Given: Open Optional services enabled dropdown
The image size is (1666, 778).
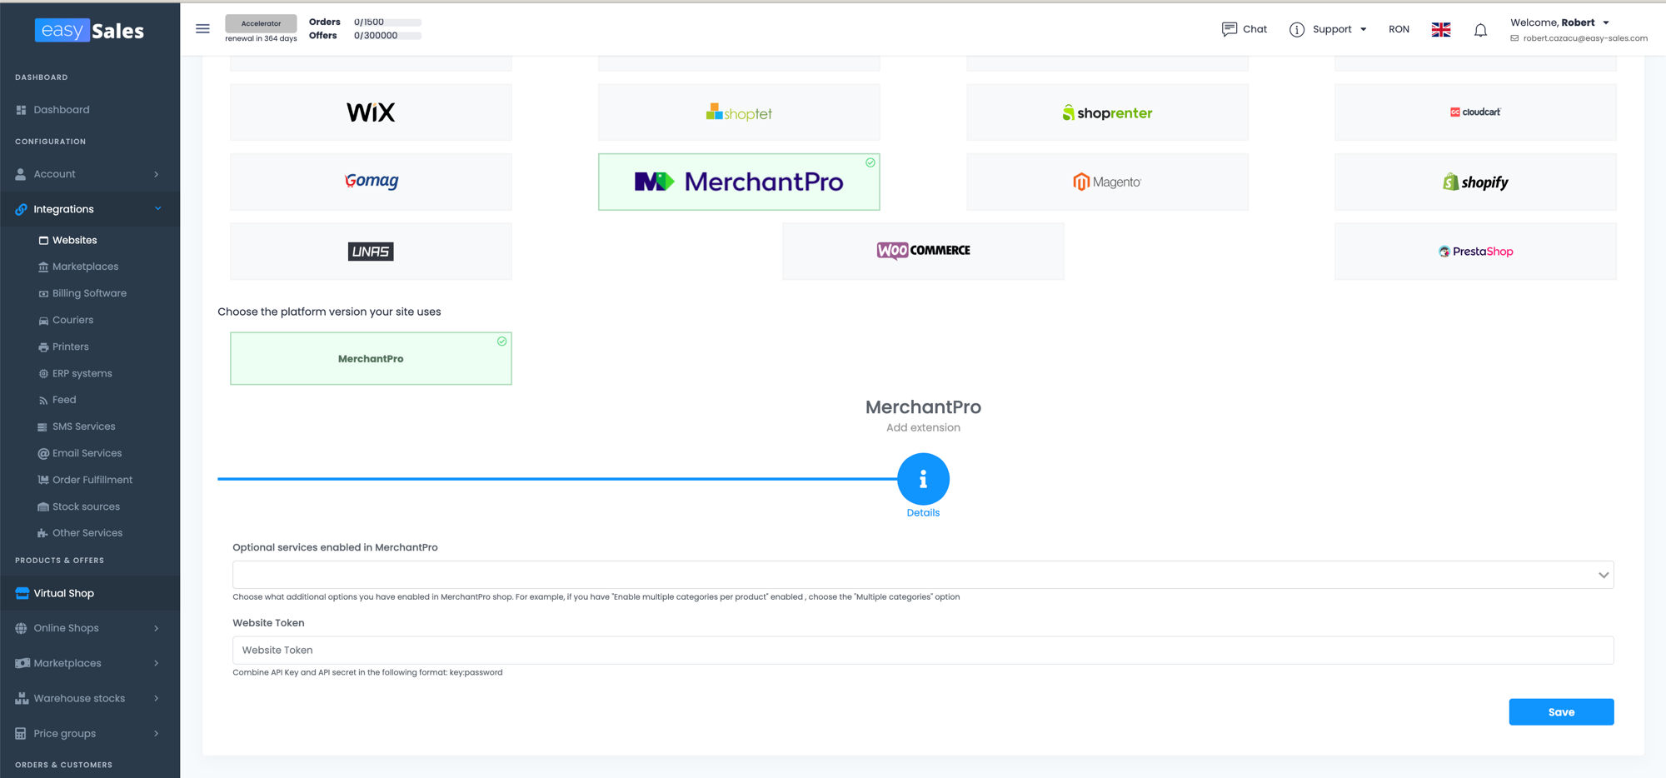Looking at the screenshot, I should click(x=923, y=575).
